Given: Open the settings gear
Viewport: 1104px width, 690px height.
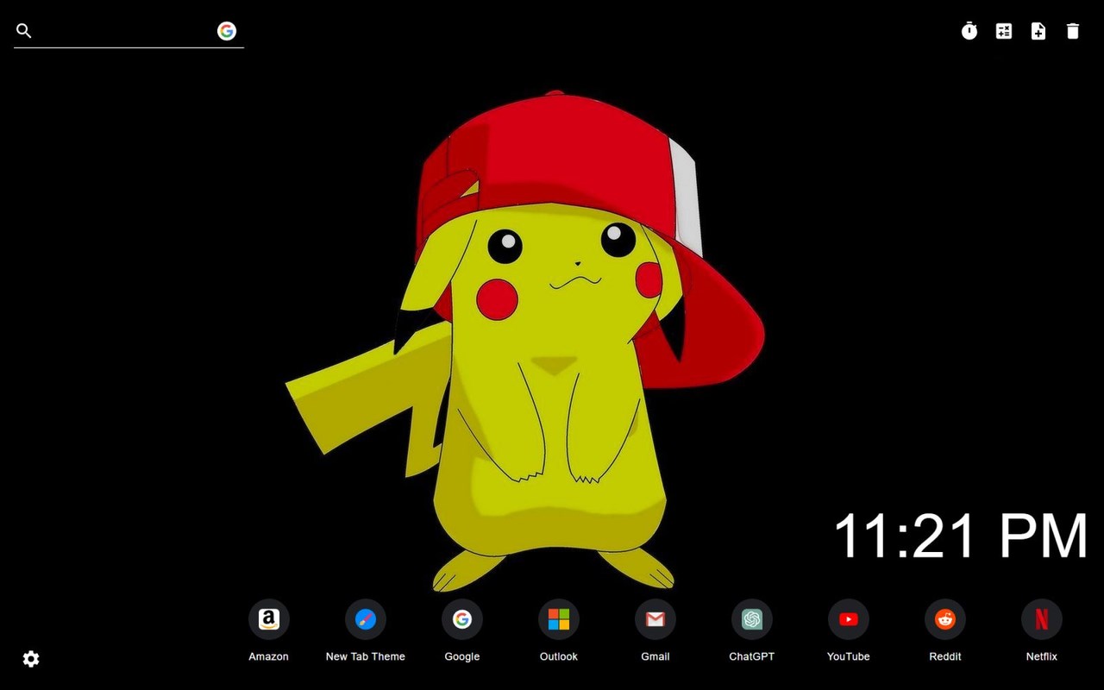Looking at the screenshot, I should click(31, 659).
